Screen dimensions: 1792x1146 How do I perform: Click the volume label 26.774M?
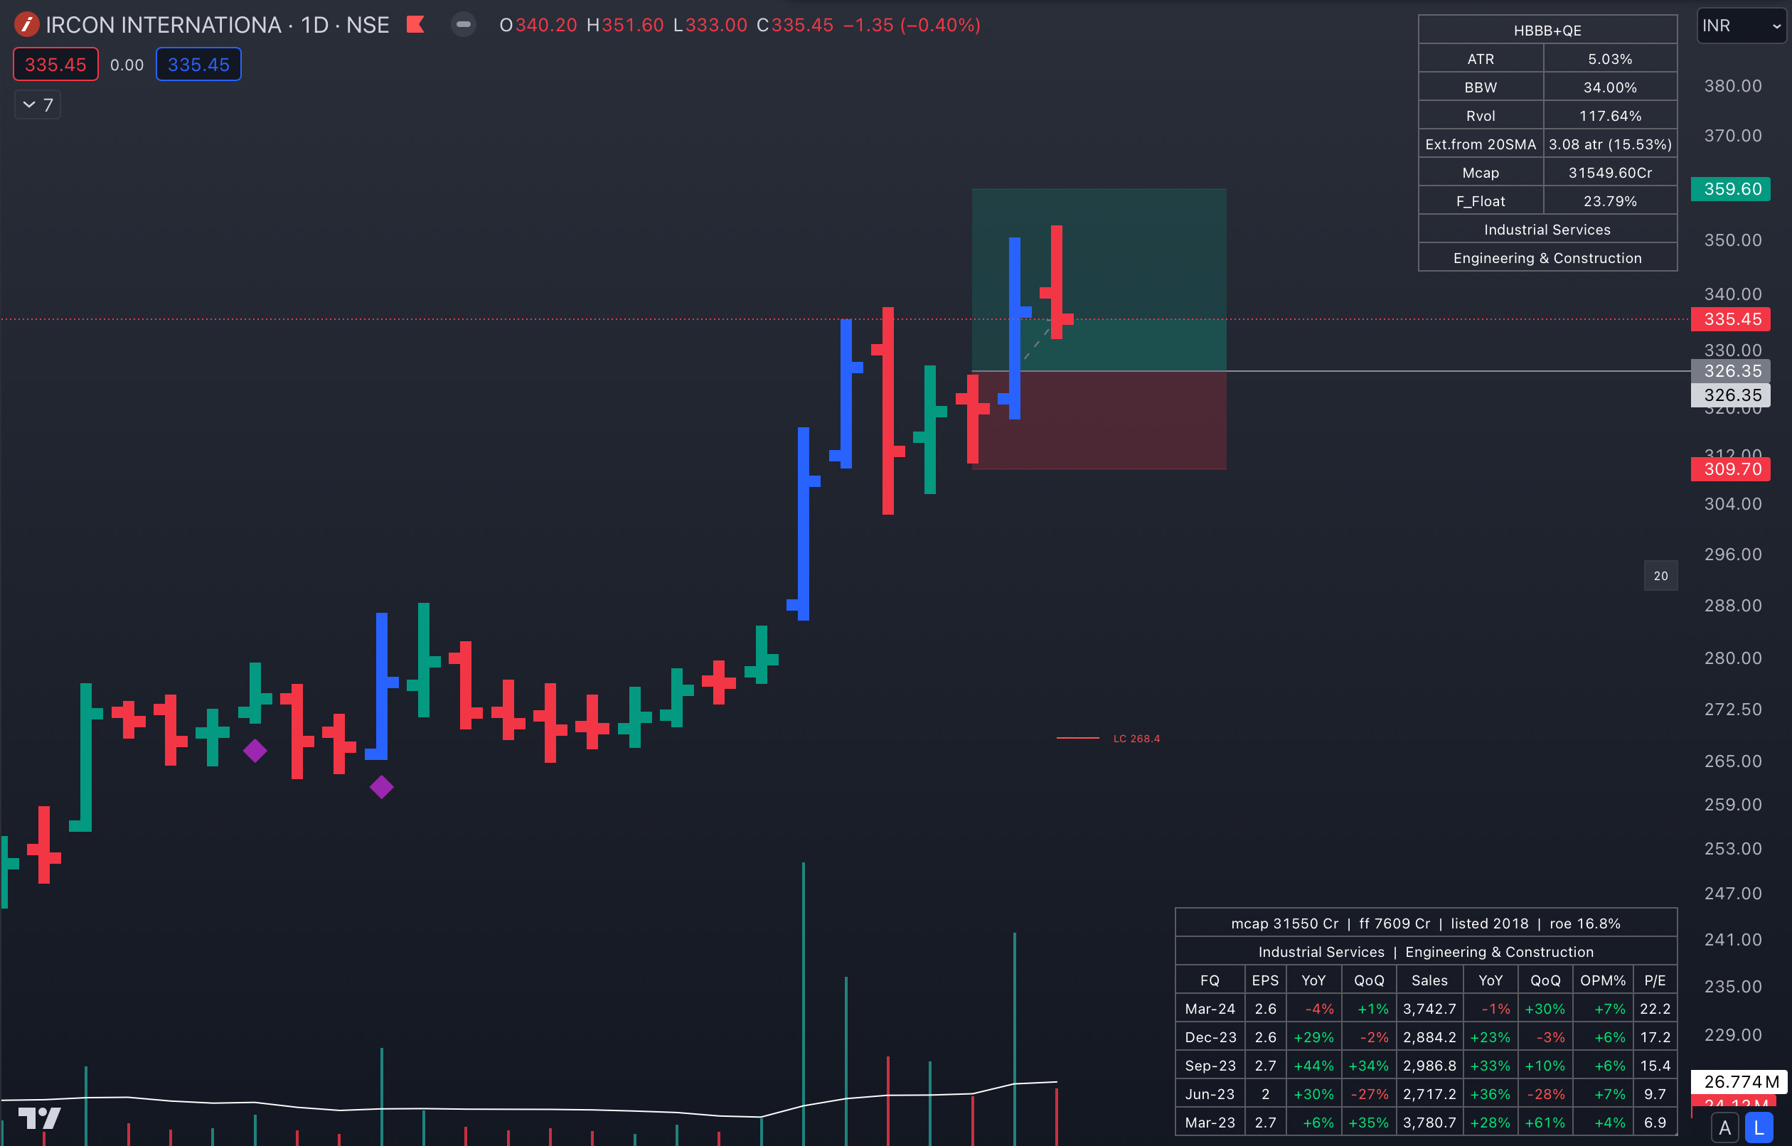point(1739,1081)
